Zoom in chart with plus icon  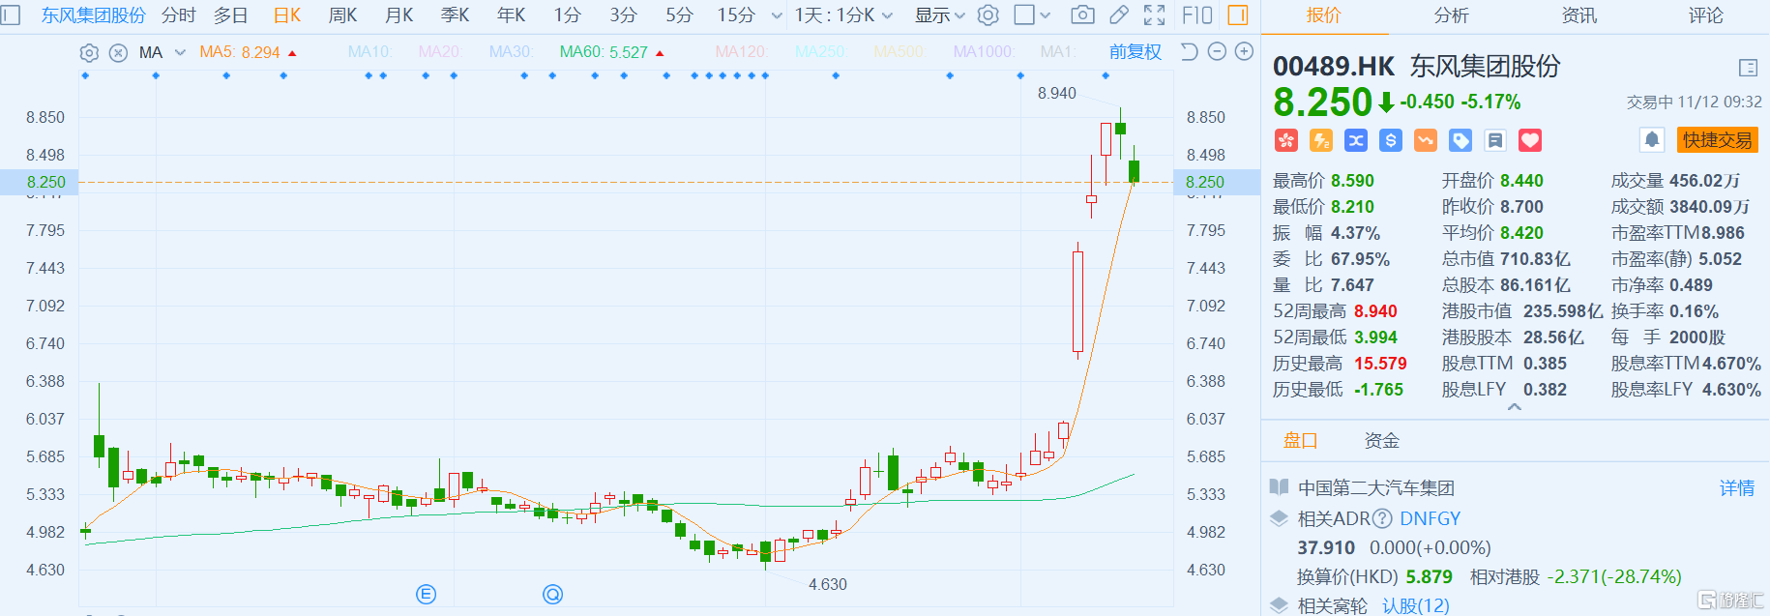click(x=1245, y=52)
